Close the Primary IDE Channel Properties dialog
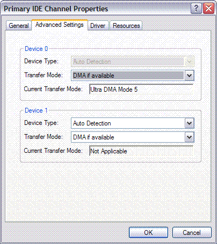This screenshot has height=244, width=217. coord(209,9)
